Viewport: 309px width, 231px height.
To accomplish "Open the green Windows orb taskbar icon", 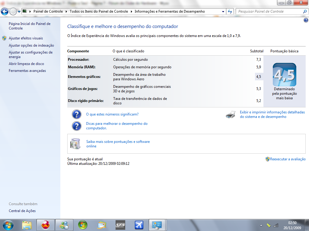I will (x=83, y=225).
